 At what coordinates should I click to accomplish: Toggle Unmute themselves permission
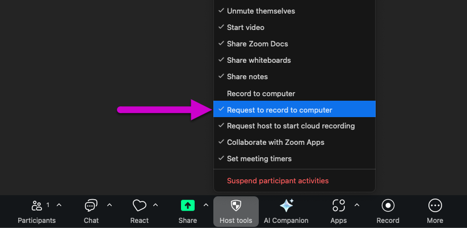coord(261,11)
